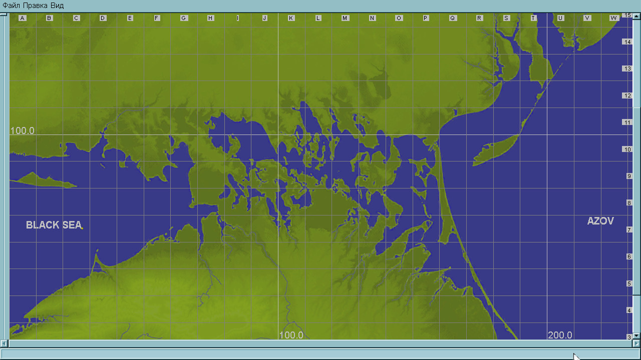641x360 pixels.
Task: Select row label 13
Action: (627, 68)
